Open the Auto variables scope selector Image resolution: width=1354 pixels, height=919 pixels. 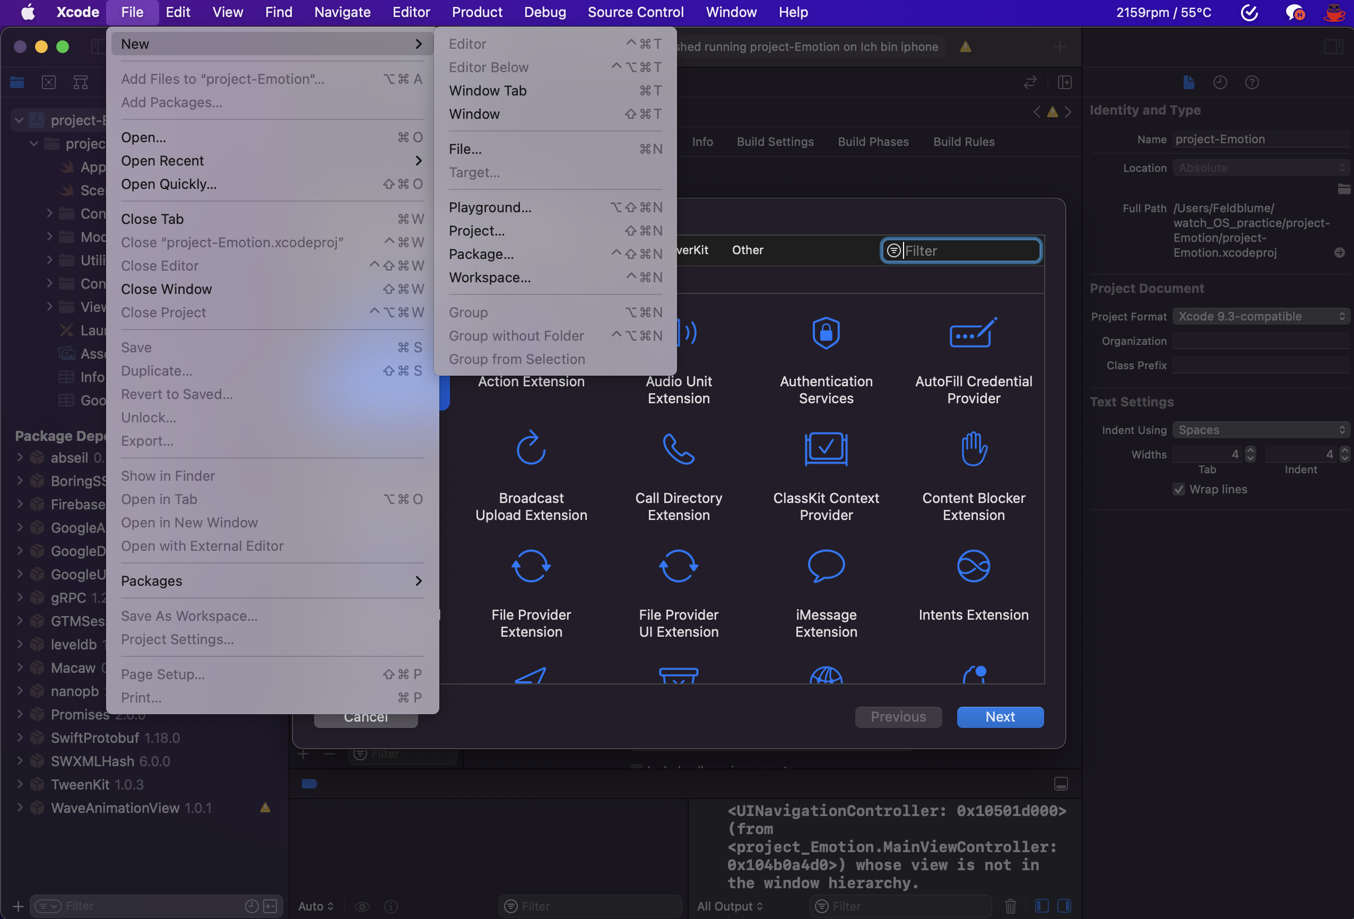click(x=316, y=906)
